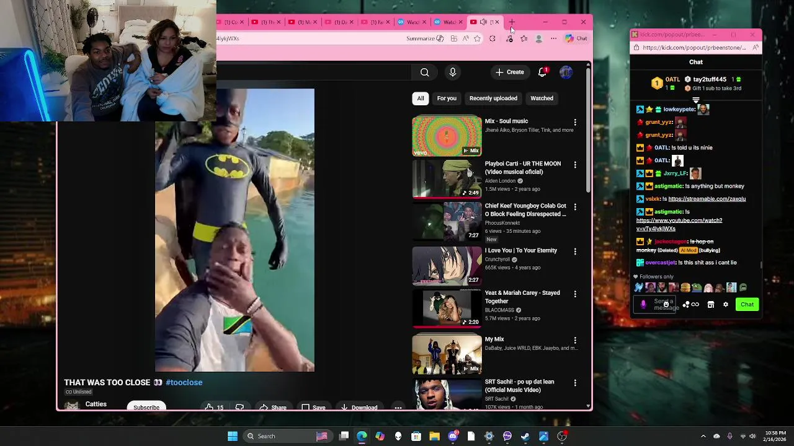Select the All filter chip
Screen dimensions: 794x446
tap(421, 98)
